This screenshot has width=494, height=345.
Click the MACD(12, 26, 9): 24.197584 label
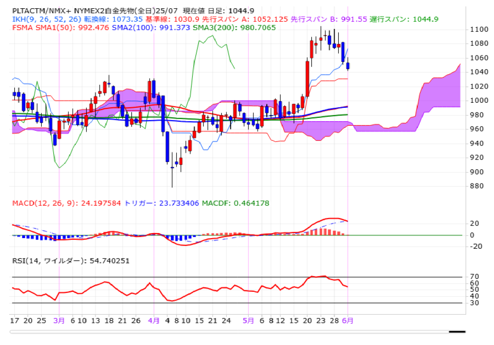[x=67, y=203]
